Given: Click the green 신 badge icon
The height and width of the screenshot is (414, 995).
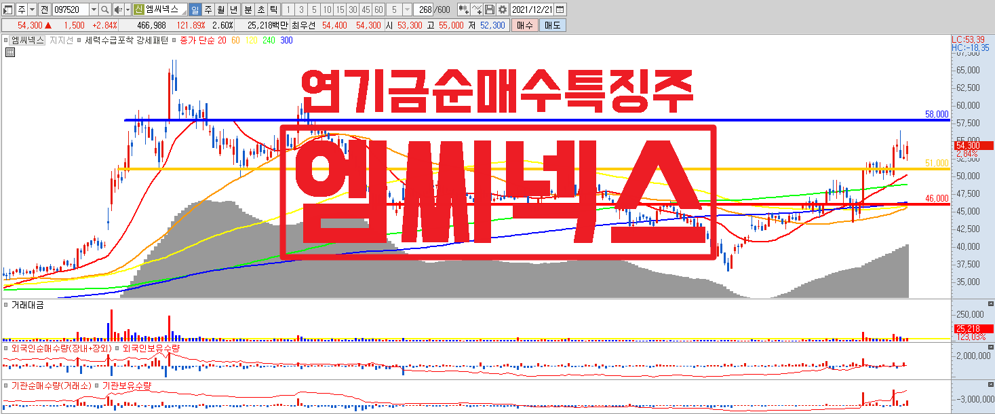Looking at the screenshot, I should (x=138, y=10).
